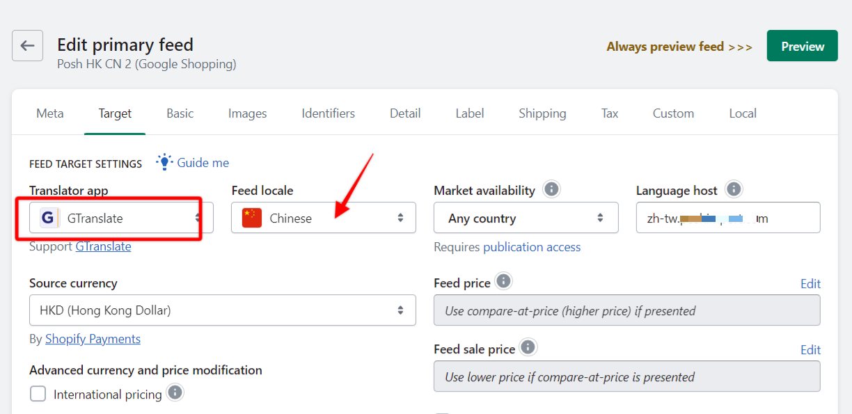Viewport: 852px width, 414px height.
Task: Change Source currency HKD dropdown
Action: (x=223, y=310)
